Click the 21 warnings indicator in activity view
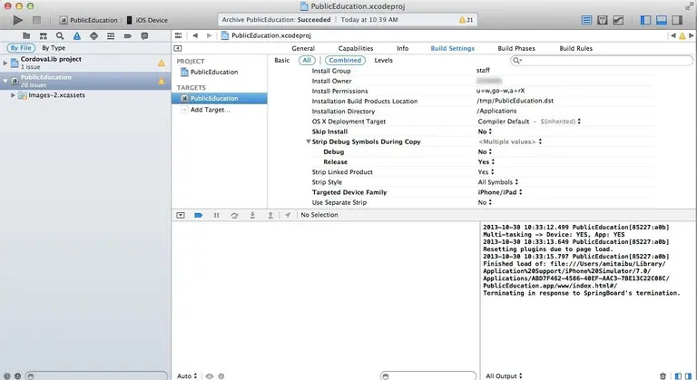This screenshot has width=697, height=380. click(x=466, y=20)
